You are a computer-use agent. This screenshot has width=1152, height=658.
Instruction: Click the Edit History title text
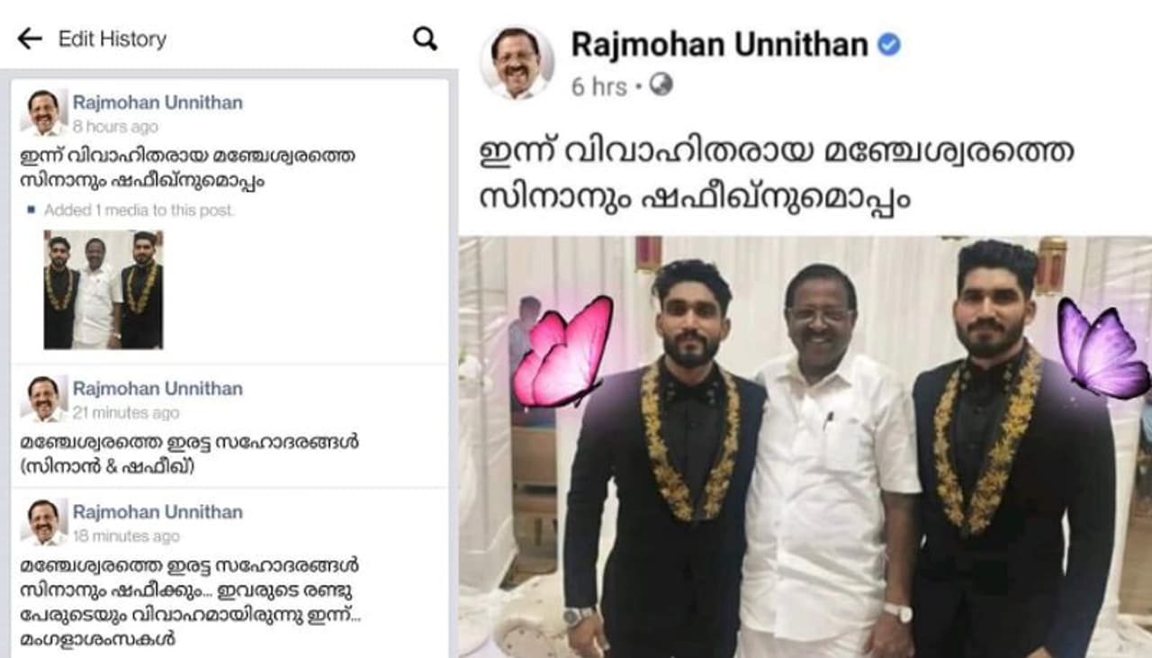(x=112, y=39)
